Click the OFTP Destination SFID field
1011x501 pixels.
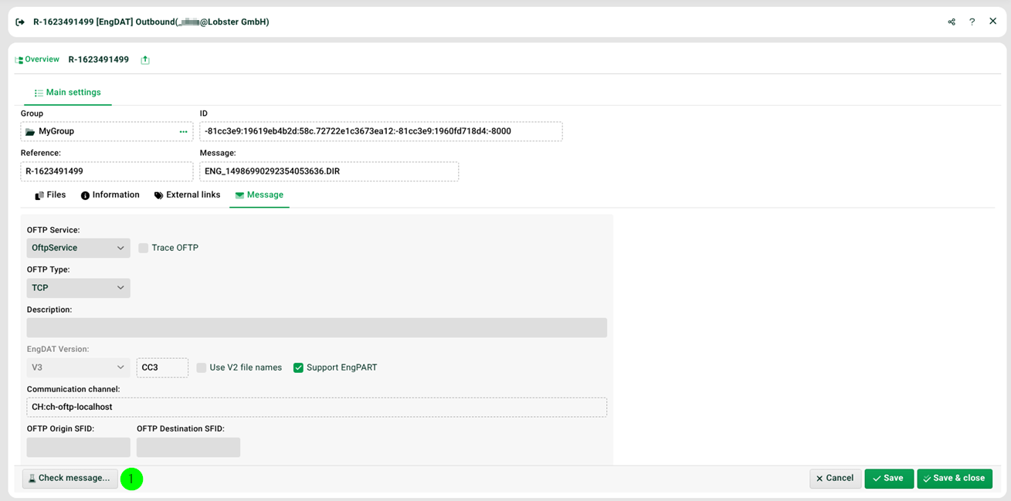click(x=188, y=447)
